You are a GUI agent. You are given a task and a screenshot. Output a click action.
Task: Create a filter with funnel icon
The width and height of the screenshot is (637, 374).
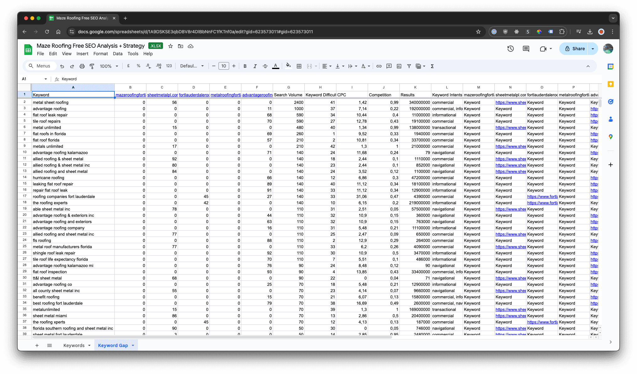coord(409,66)
